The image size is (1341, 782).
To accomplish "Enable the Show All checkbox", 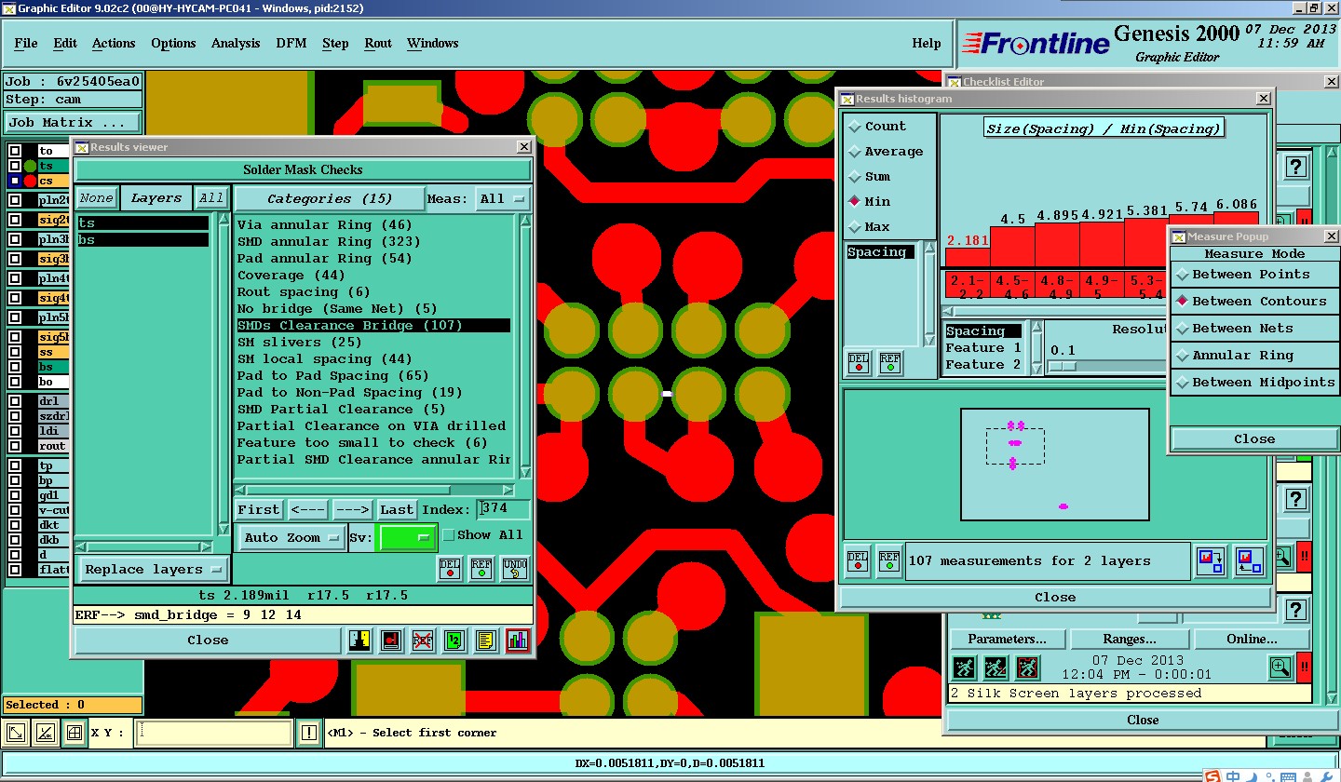I will coord(449,535).
